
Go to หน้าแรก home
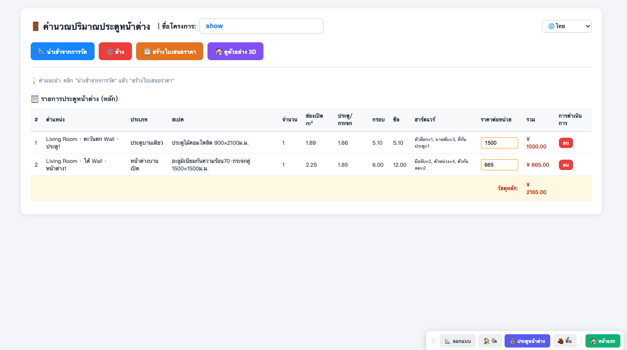click(x=603, y=341)
